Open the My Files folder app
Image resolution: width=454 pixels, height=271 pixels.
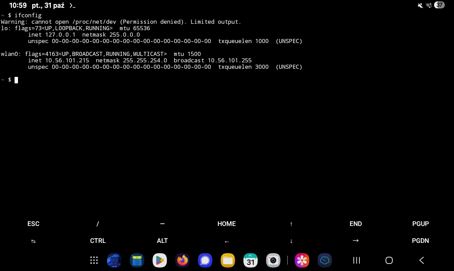(228, 260)
